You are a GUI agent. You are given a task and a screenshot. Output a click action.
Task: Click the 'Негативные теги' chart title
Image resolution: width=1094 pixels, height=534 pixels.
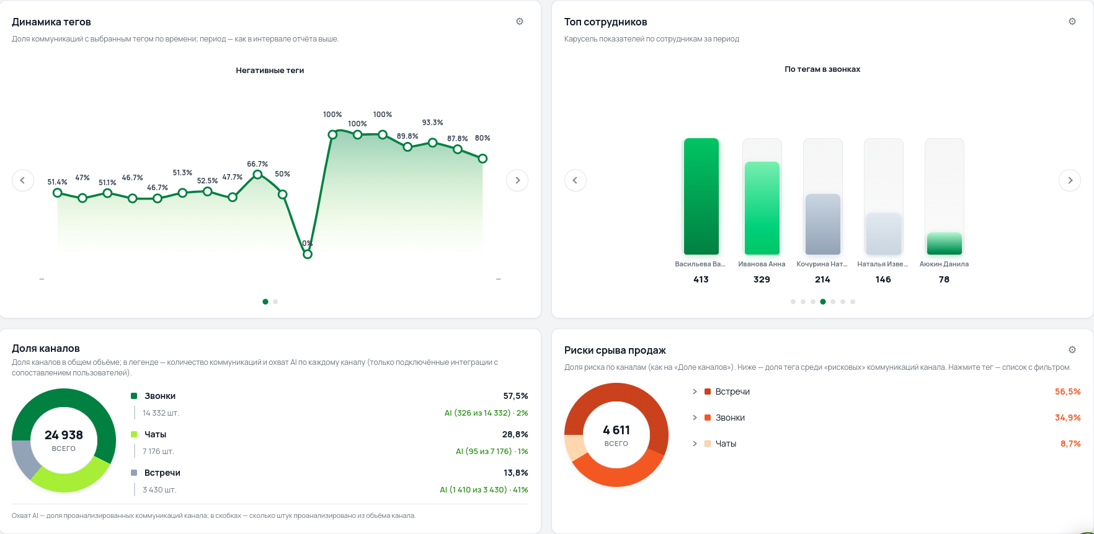pos(270,71)
